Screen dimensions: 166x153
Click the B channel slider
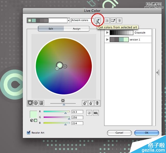[57, 123]
